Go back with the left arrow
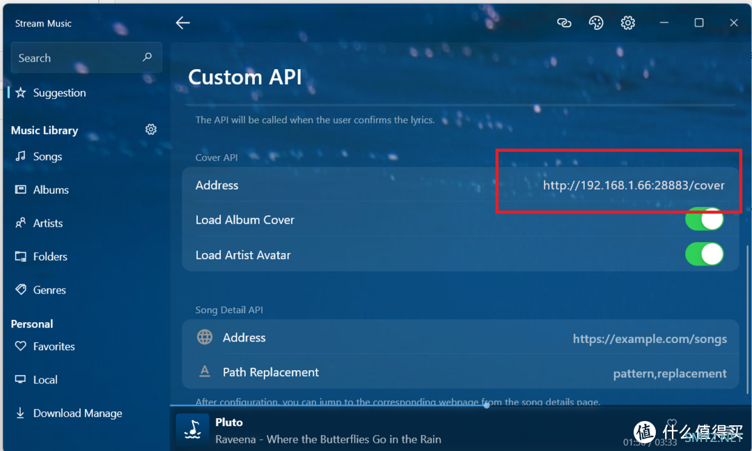The width and height of the screenshot is (752, 451). click(x=182, y=22)
